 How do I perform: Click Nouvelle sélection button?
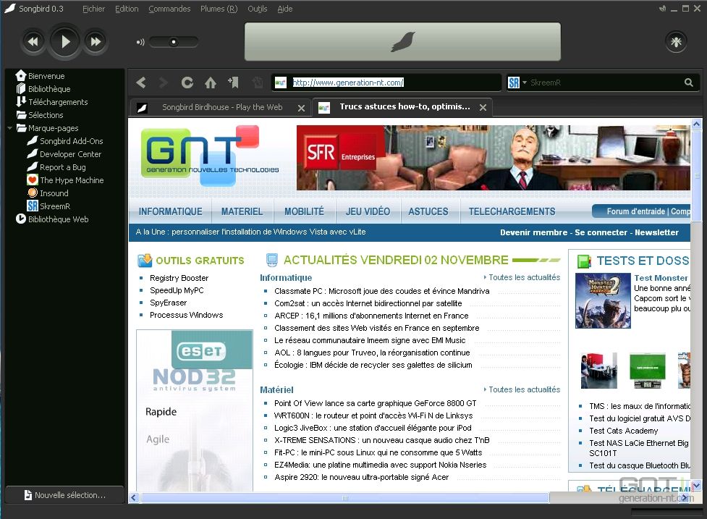click(65, 494)
